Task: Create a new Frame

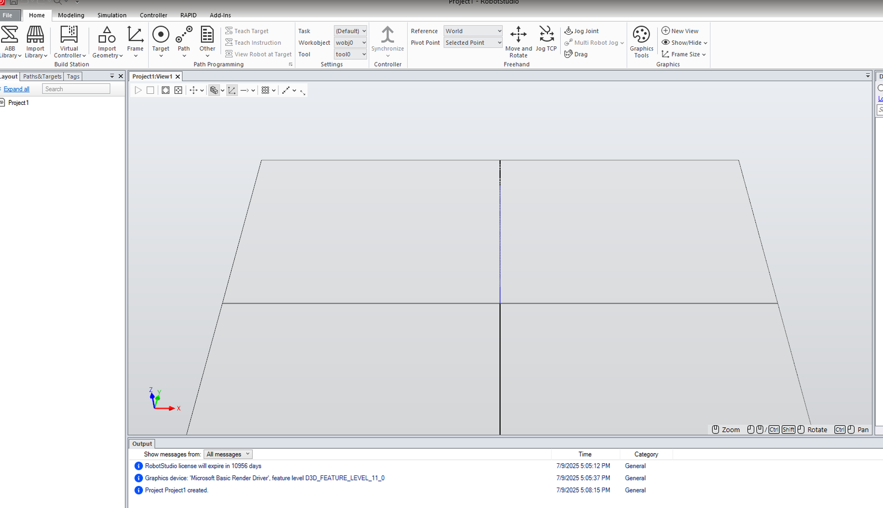Action: pyautogui.click(x=135, y=42)
